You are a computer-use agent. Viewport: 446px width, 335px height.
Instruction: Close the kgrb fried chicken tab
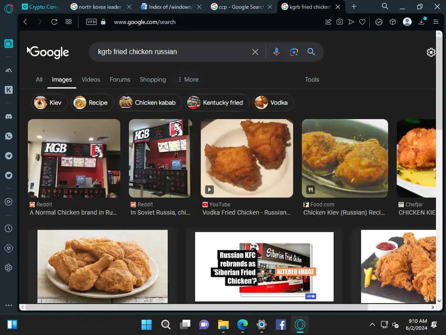pyautogui.click(x=338, y=7)
